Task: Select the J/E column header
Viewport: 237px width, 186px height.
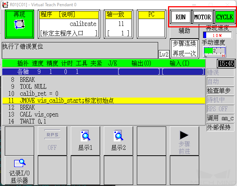Action: tap(113, 63)
